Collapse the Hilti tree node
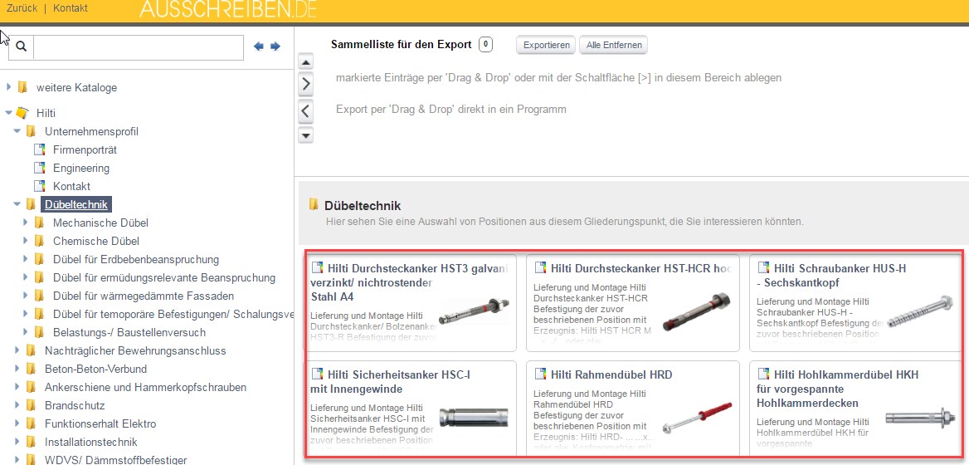The width and height of the screenshot is (969, 465). 9,113
